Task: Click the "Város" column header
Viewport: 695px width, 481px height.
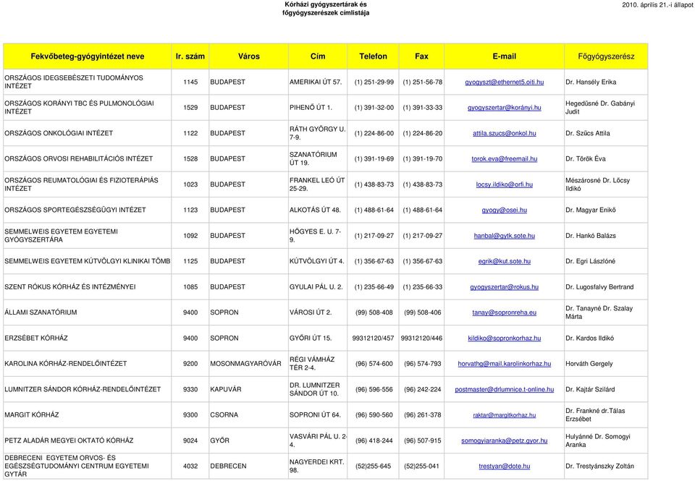Action: [x=248, y=56]
